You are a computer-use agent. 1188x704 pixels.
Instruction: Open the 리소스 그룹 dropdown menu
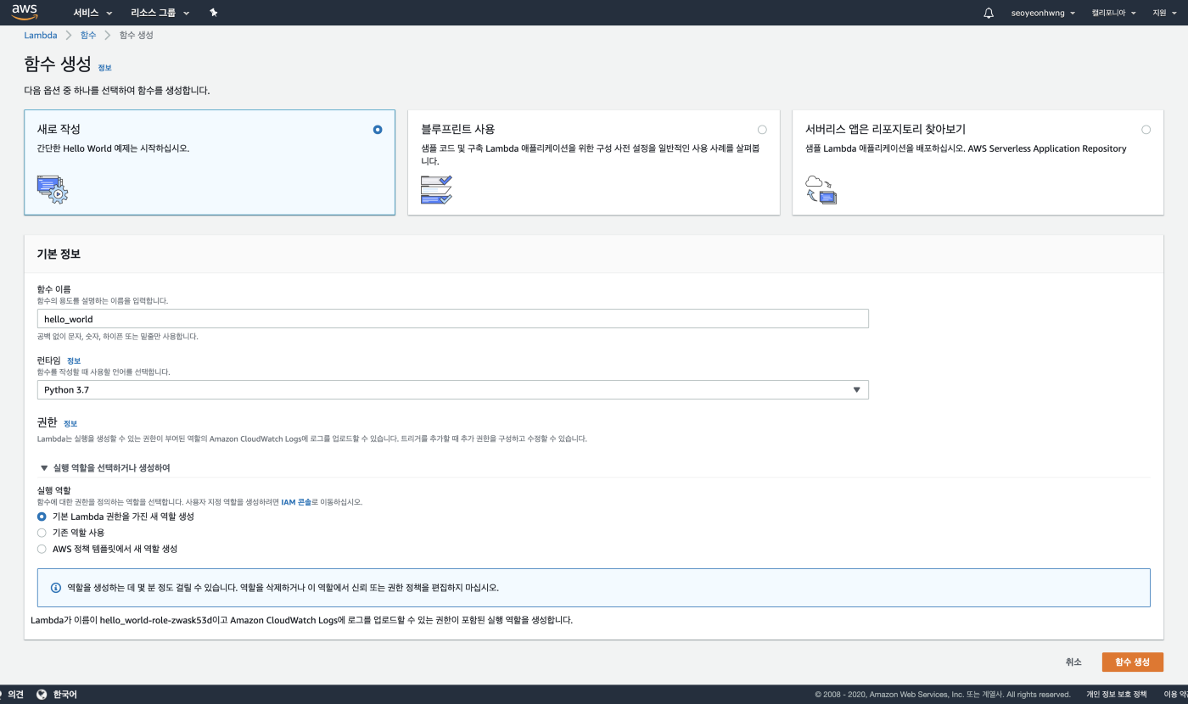point(160,13)
